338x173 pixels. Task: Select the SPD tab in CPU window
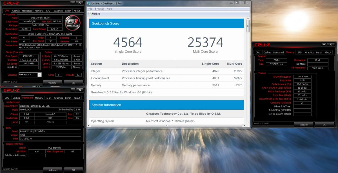click(48, 11)
